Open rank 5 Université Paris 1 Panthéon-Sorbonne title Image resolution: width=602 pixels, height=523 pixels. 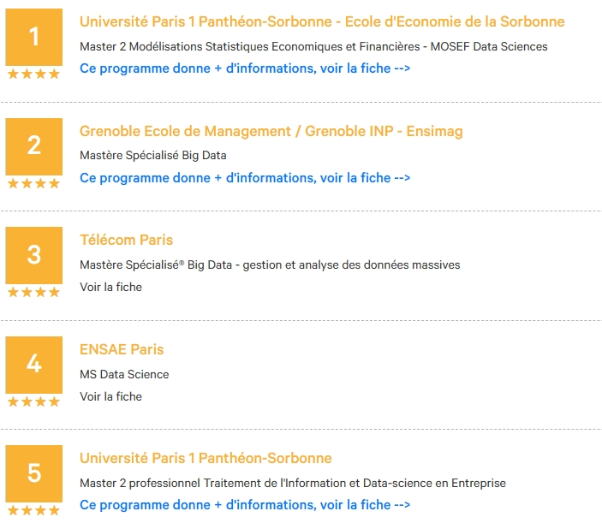206,458
